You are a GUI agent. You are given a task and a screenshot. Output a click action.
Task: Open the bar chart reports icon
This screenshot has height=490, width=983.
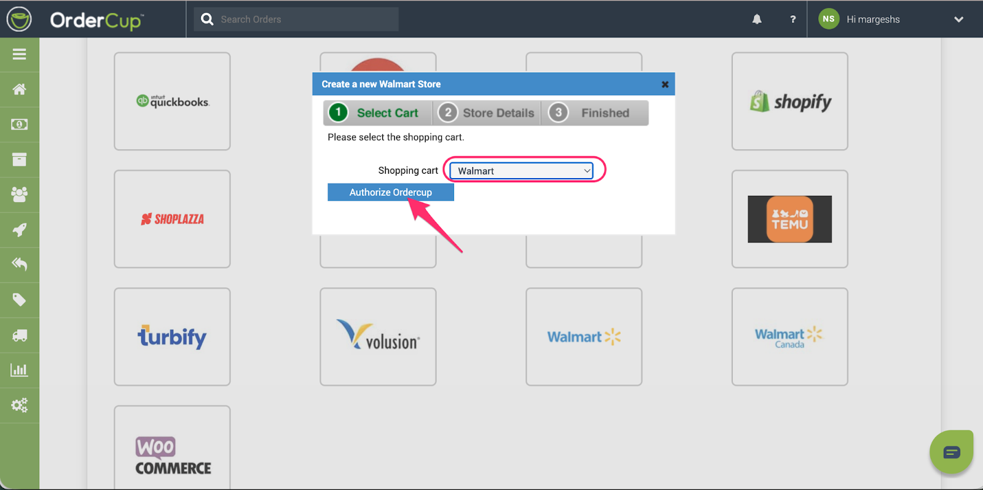coord(20,370)
